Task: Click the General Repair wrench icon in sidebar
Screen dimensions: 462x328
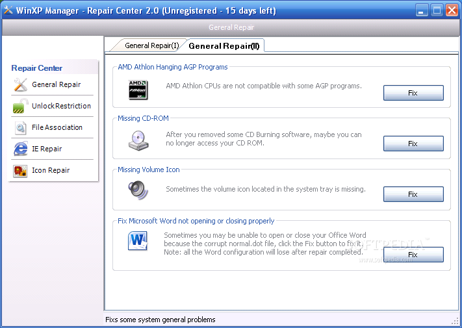Action: tap(20, 84)
